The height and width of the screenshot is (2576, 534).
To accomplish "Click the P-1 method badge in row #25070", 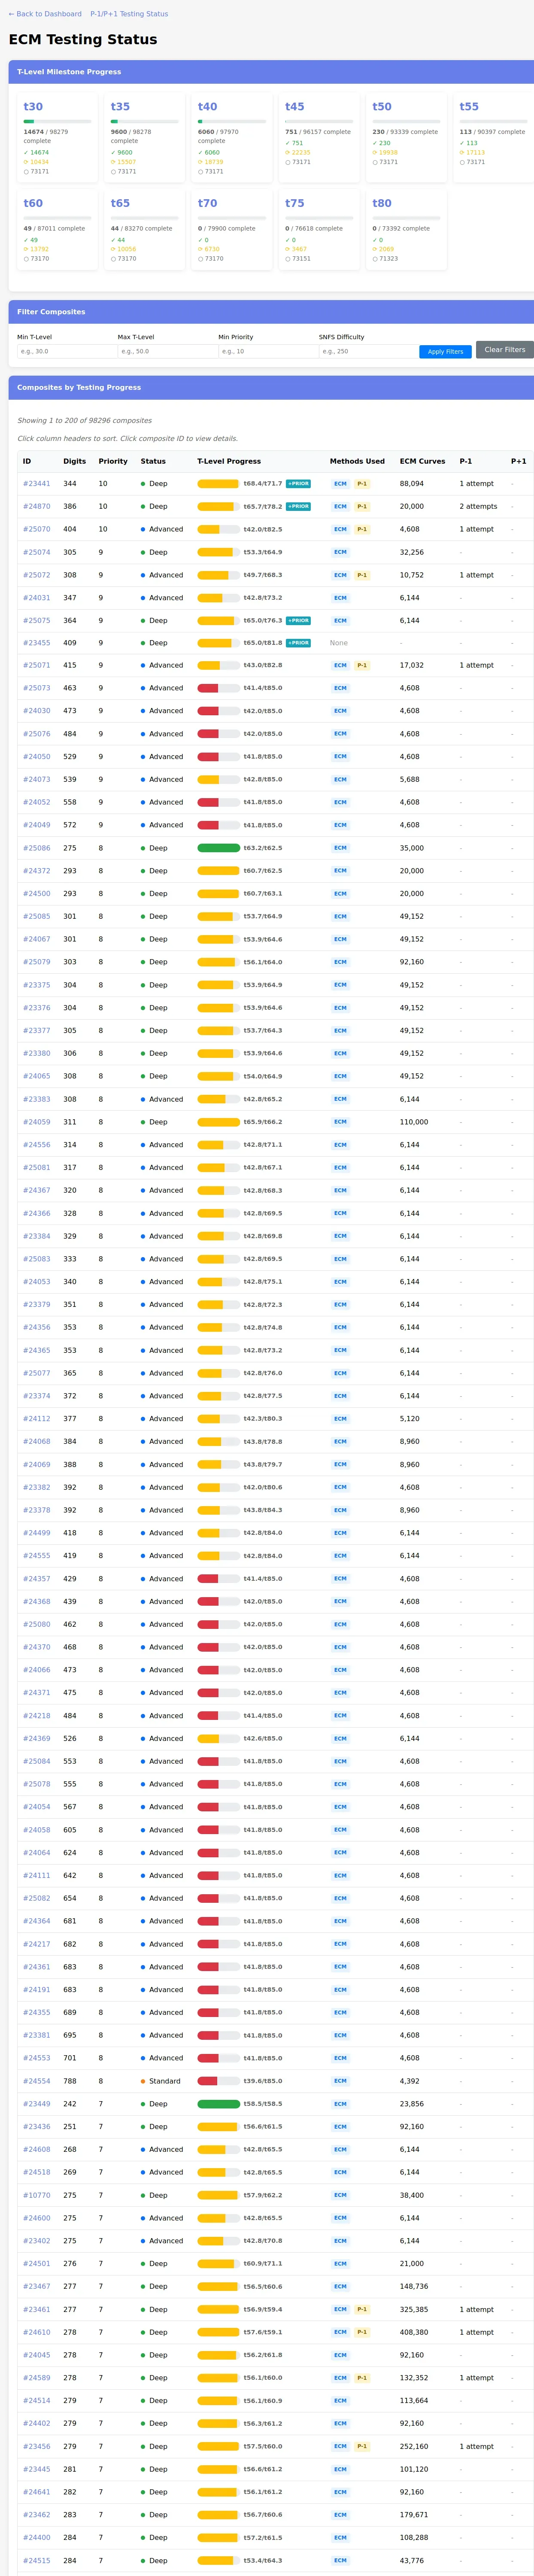I will 362,529.
